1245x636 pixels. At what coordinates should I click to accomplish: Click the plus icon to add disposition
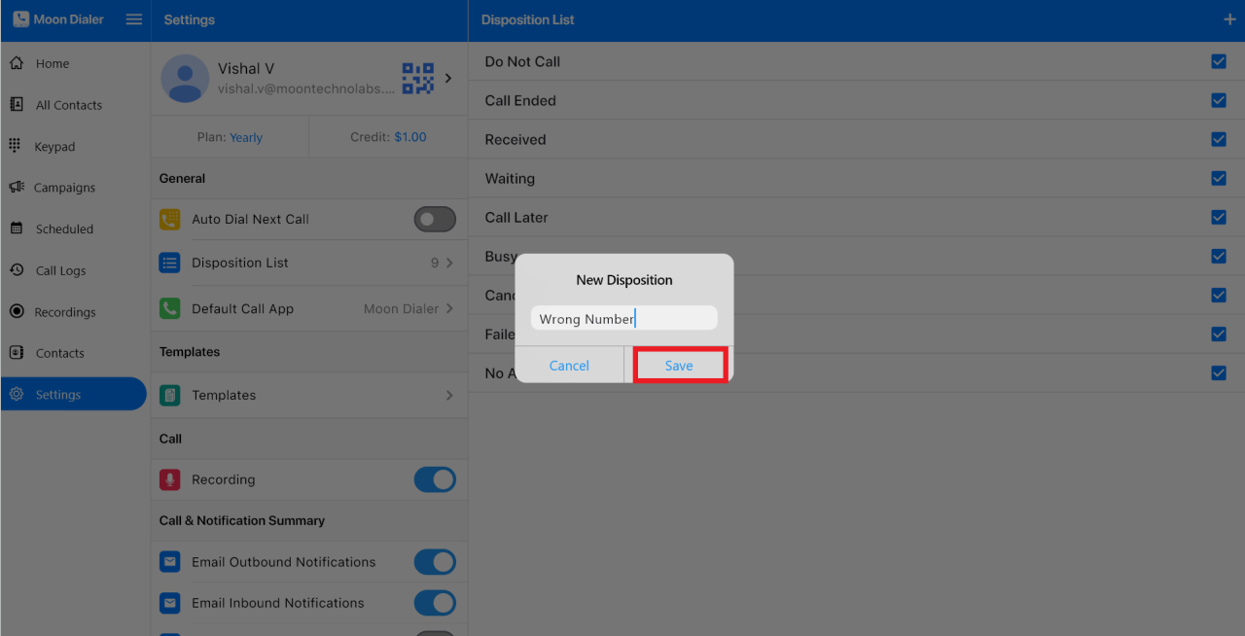point(1229,19)
